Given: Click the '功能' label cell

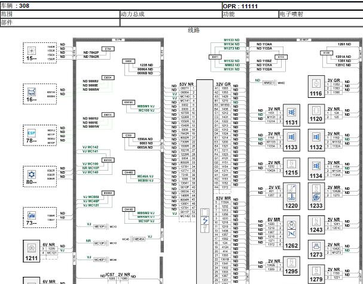Looking at the screenshot, I should point(251,14).
